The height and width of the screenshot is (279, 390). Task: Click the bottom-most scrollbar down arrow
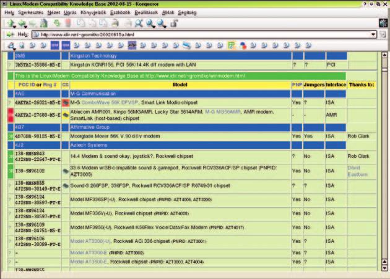coord(384,268)
